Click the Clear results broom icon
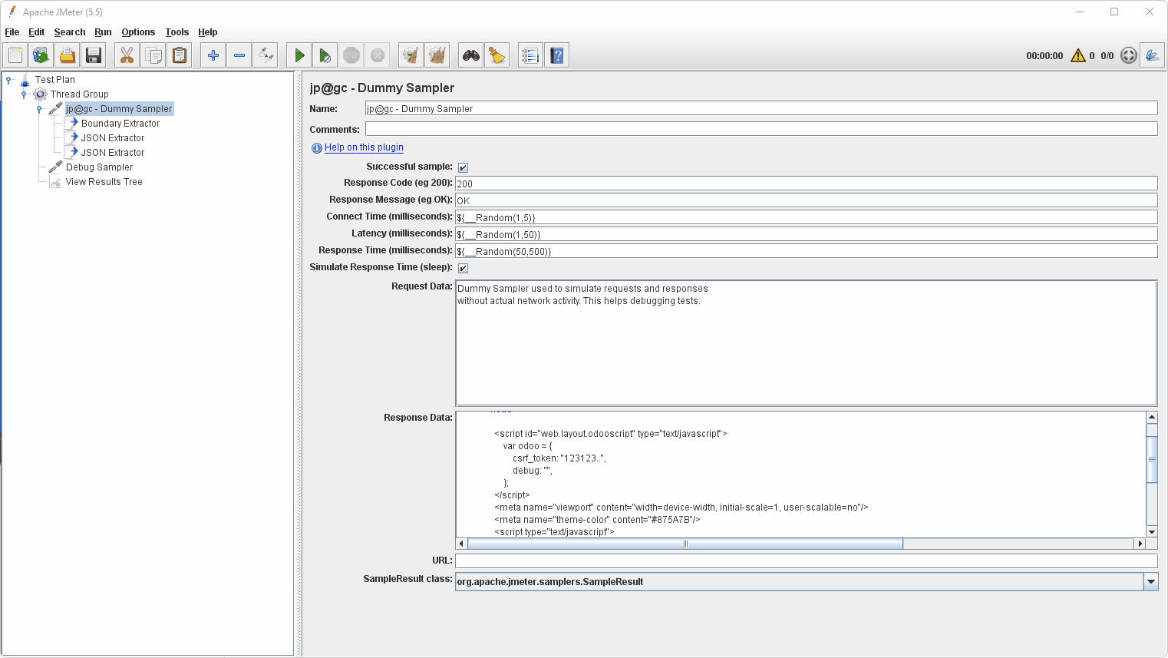The height and width of the screenshot is (658, 1168). (411, 55)
